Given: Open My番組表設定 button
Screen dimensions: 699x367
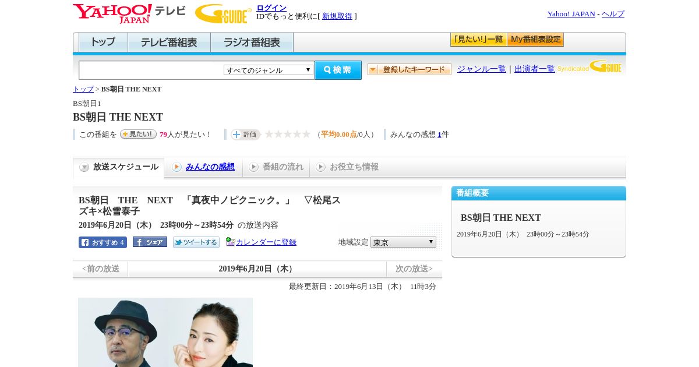Looking at the screenshot, I should [535, 40].
